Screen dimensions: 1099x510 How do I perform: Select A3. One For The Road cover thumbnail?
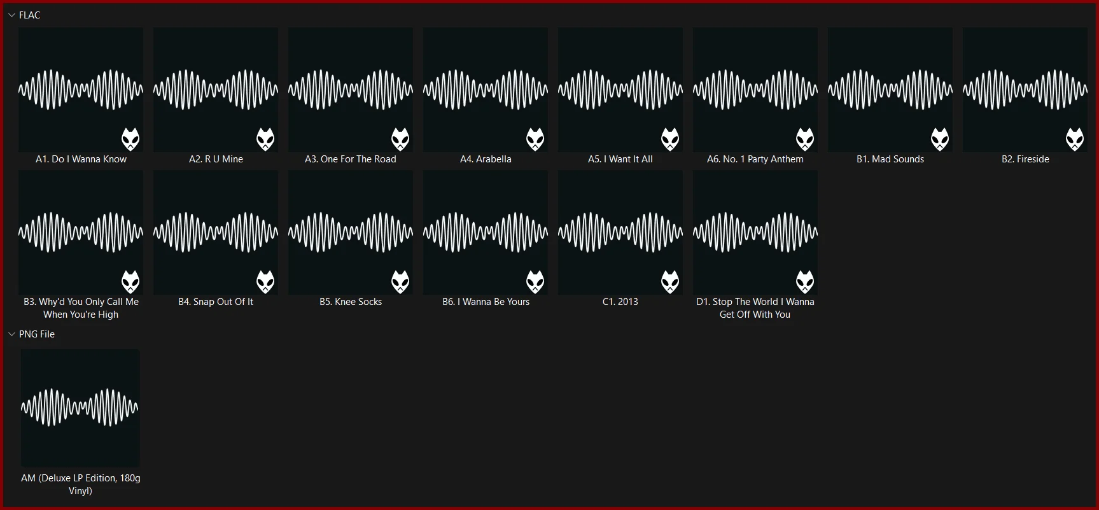click(351, 90)
